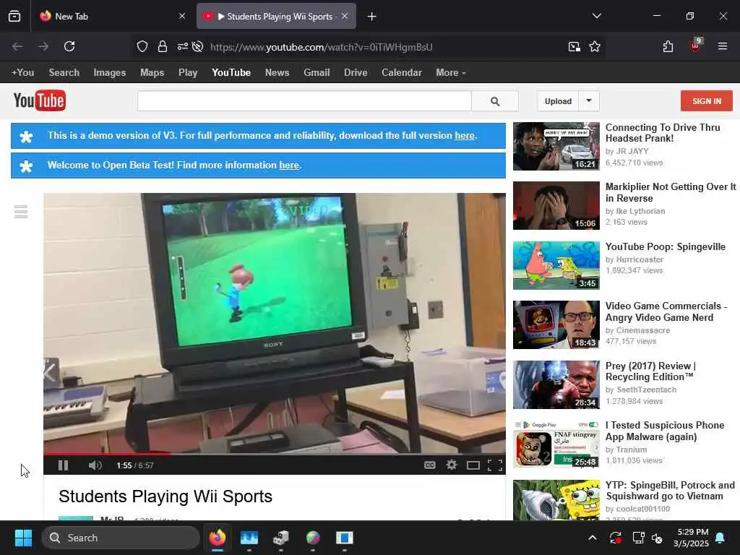Open the Firefox application menu
Viewport: 740px width, 555px height.
click(x=723, y=46)
